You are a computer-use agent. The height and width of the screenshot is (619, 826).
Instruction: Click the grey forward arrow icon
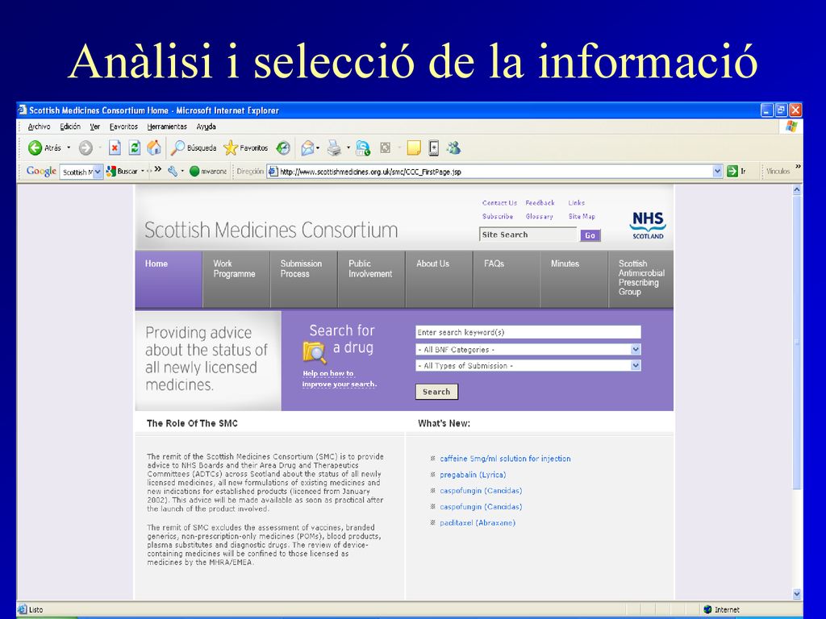(x=86, y=148)
